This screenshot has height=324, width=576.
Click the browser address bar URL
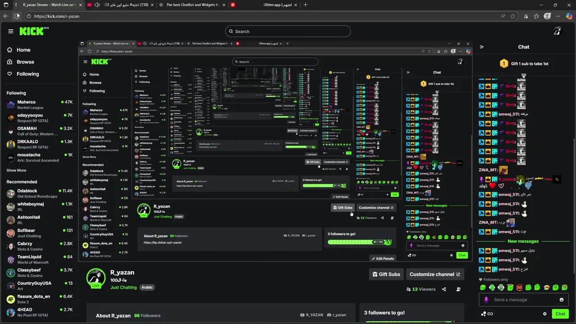tap(57, 16)
